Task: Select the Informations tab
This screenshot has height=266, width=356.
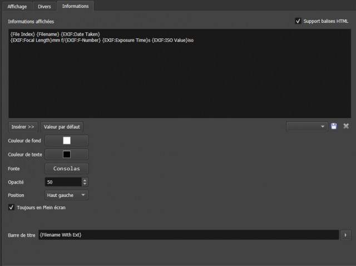Action: (76, 6)
